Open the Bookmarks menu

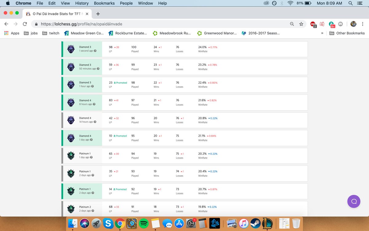pyautogui.click(x=105, y=3)
